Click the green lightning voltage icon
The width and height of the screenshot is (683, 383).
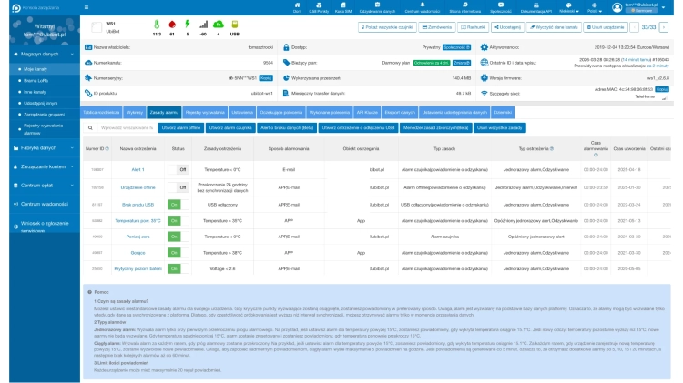(189, 25)
